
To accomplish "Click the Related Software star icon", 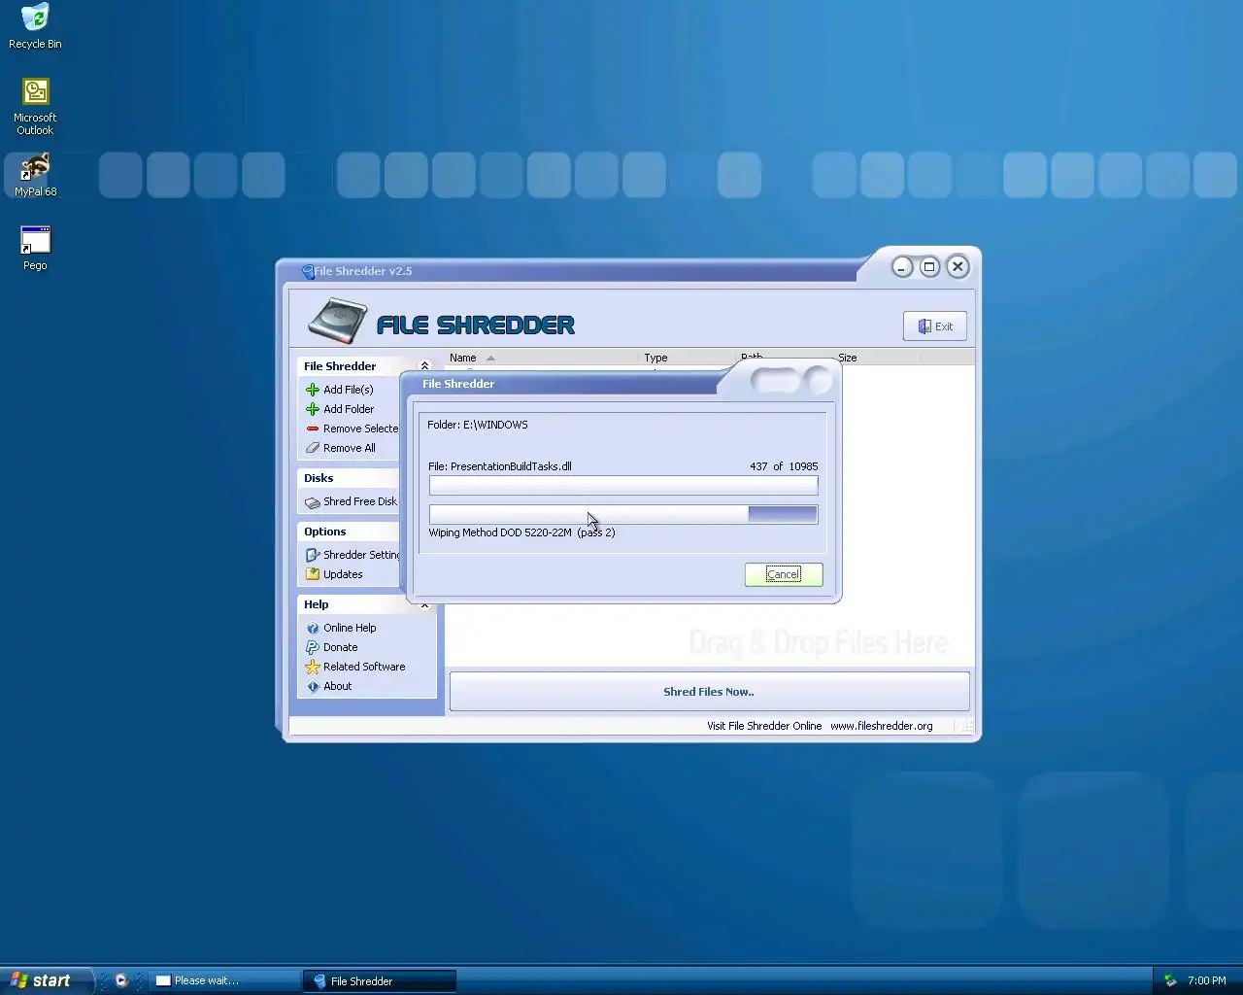I will pyautogui.click(x=313, y=667).
